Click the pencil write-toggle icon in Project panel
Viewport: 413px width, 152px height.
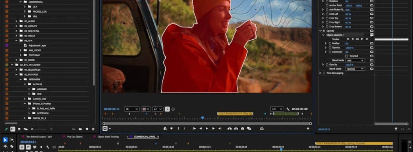6,129
